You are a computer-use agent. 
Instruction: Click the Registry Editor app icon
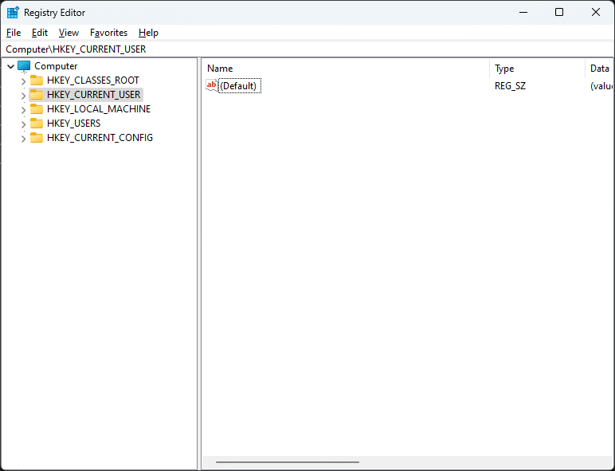[13, 13]
